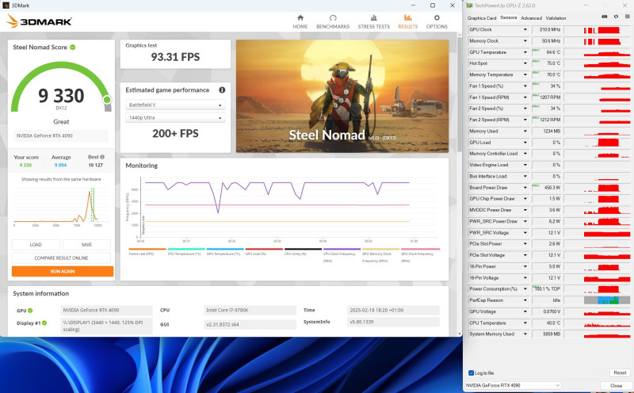This screenshot has width=634, height=393.
Task: Click the Intel Core i7-9700K CPU field
Action: (x=250, y=310)
